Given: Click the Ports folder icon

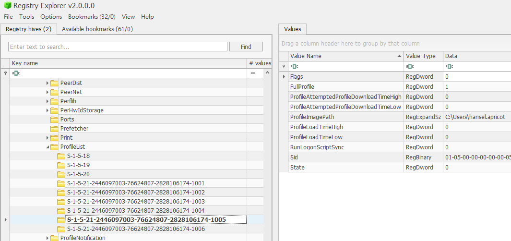Looking at the screenshot, I should pyautogui.click(x=54, y=120).
